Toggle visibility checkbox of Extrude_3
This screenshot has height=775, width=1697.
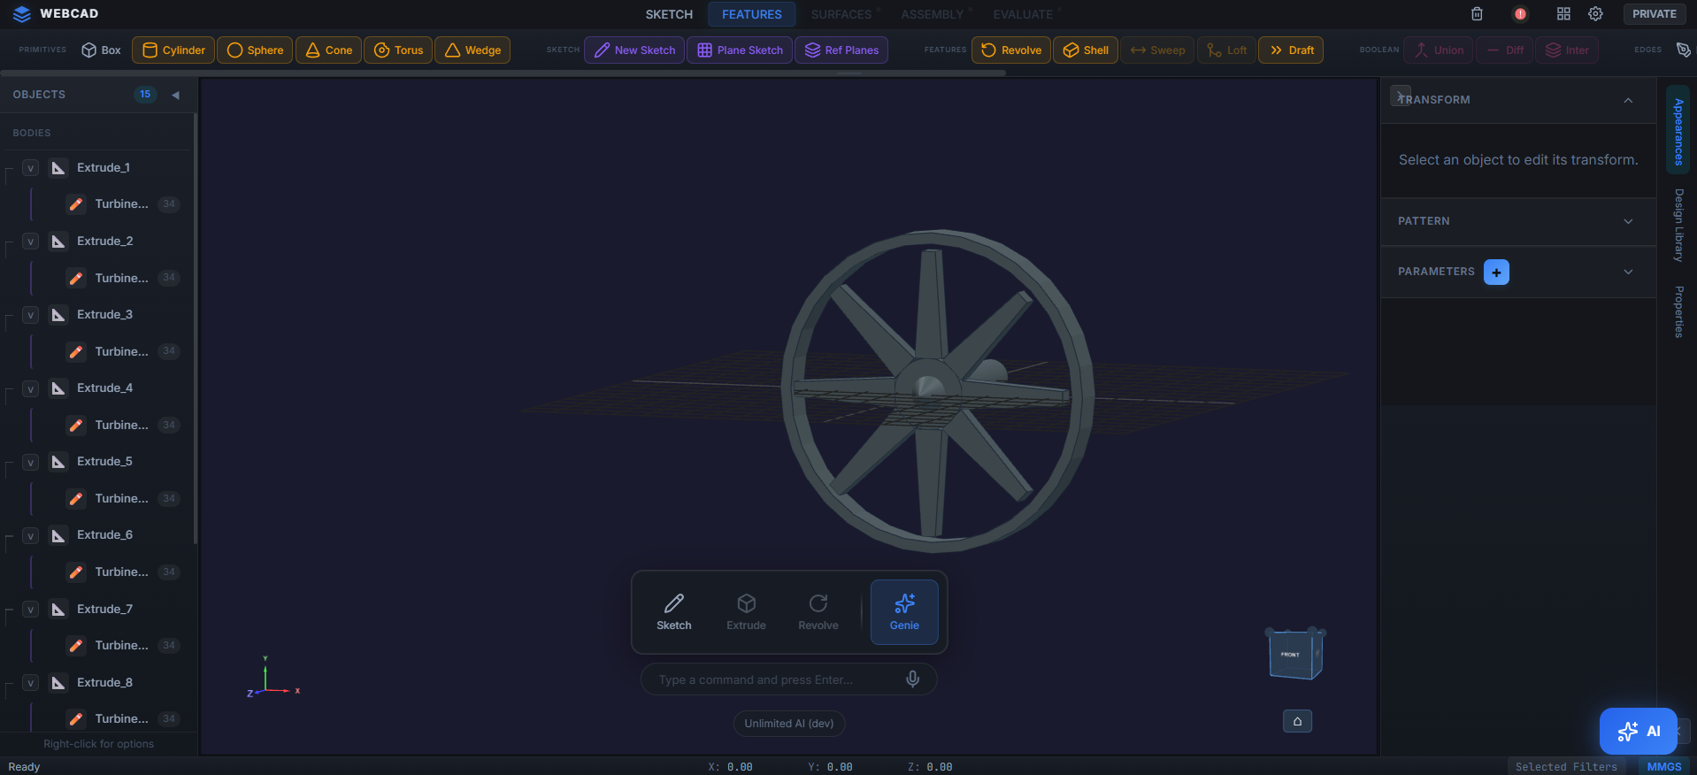pyautogui.click(x=31, y=315)
